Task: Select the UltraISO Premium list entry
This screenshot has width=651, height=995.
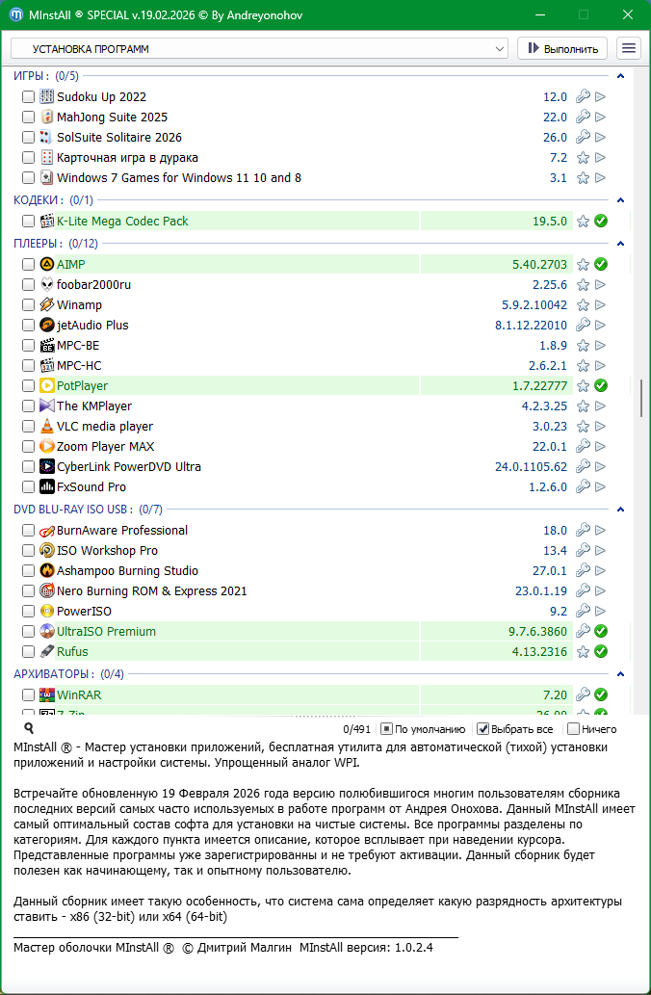Action: pos(106,632)
